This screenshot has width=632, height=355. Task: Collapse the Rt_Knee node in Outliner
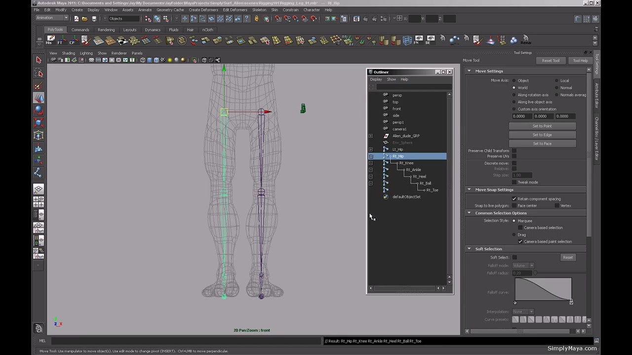(371, 163)
